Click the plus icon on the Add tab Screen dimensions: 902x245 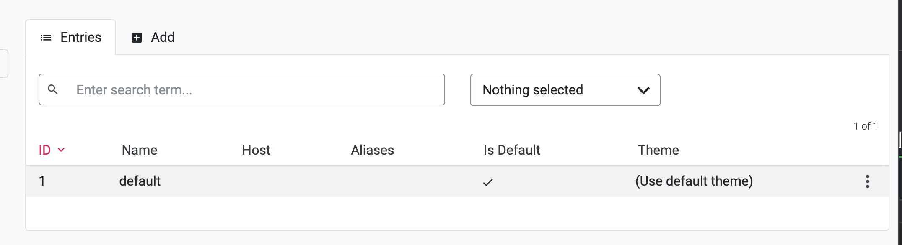point(137,38)
